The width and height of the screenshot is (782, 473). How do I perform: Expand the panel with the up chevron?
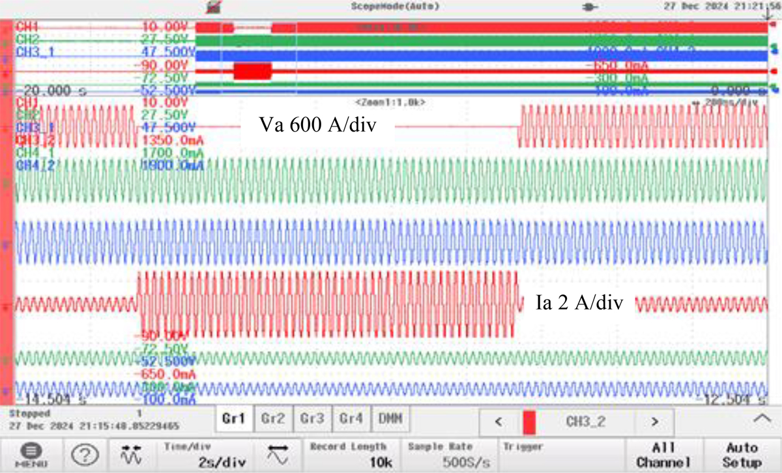pyautogui.click(x=762, y=420)
